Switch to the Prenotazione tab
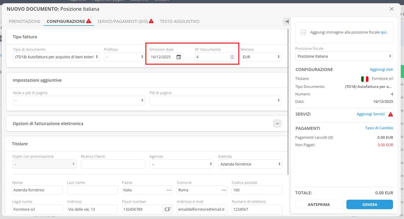The height and width of the screenshot is (219, 404). click(x=24, y=21)
